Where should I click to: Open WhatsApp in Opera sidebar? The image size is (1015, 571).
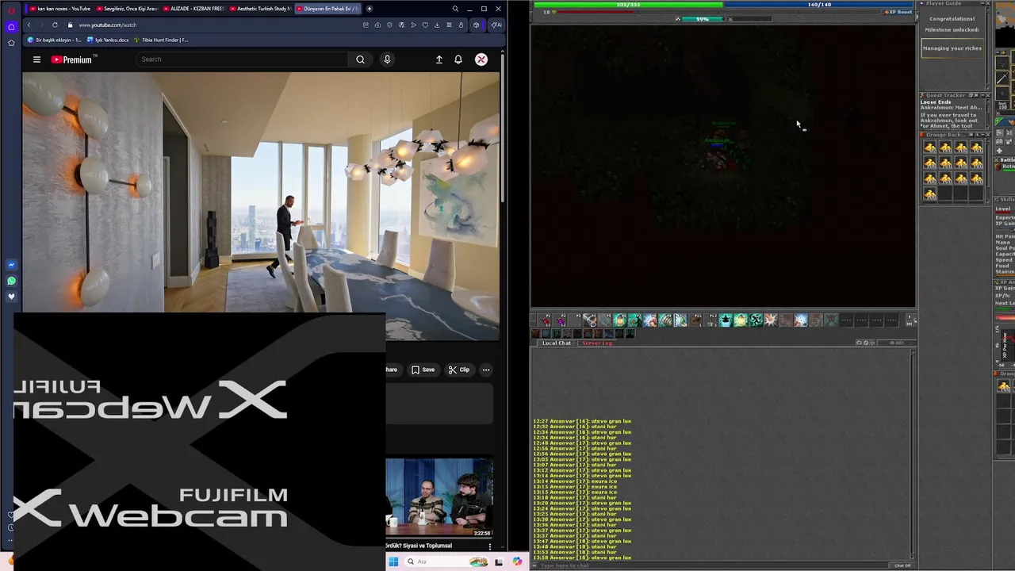coord(11,281)
